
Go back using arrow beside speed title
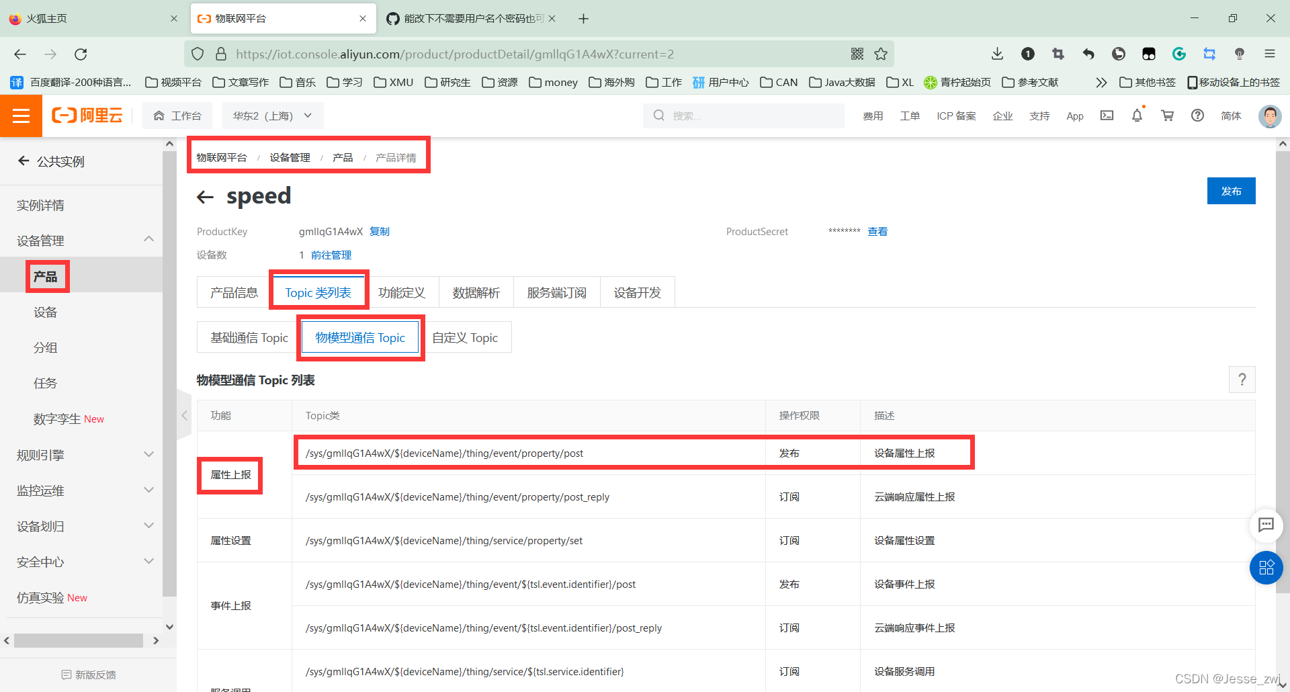[205, 197]
